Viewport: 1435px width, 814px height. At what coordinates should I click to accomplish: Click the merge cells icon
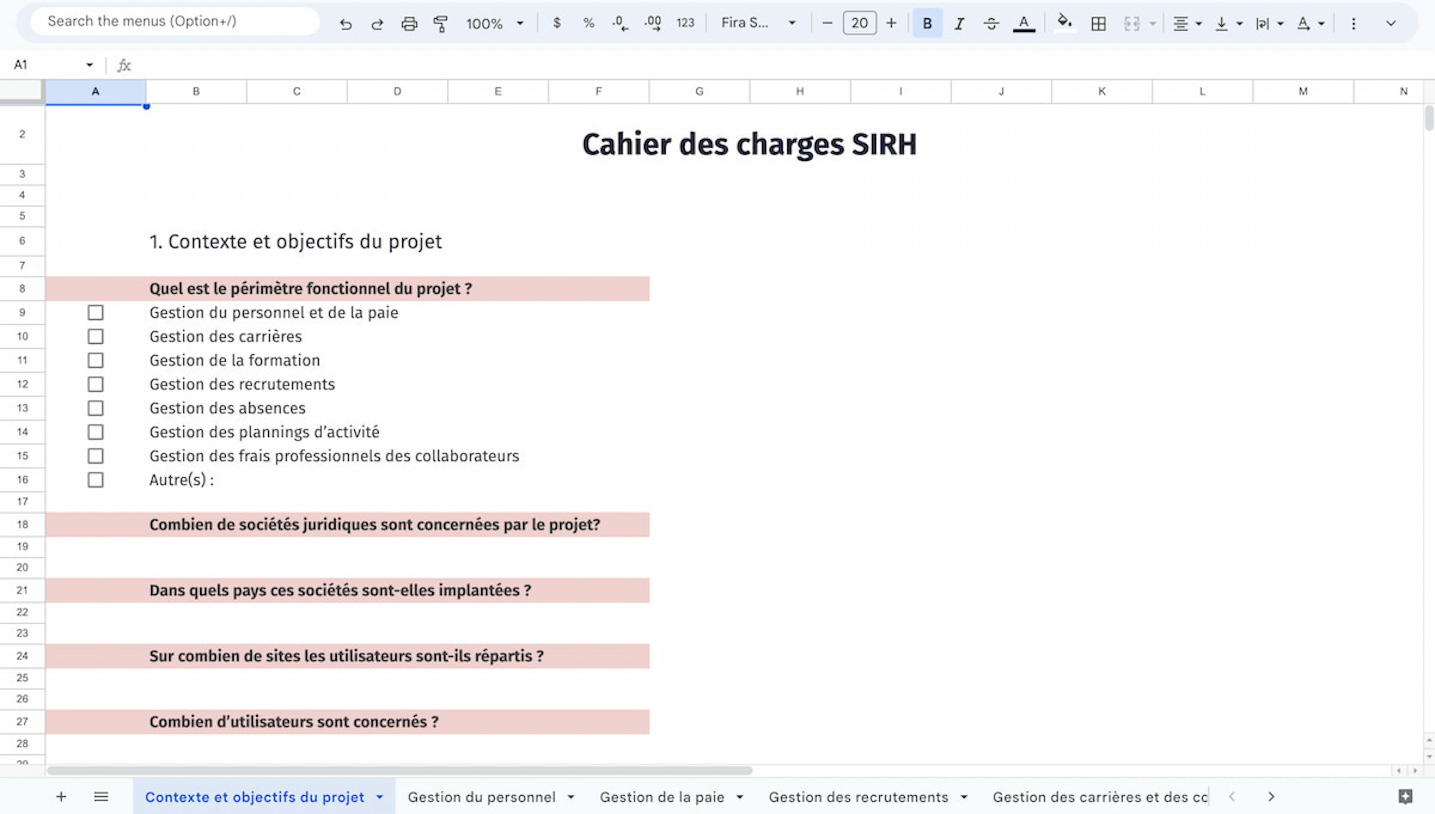click(x=1131, y=24)
